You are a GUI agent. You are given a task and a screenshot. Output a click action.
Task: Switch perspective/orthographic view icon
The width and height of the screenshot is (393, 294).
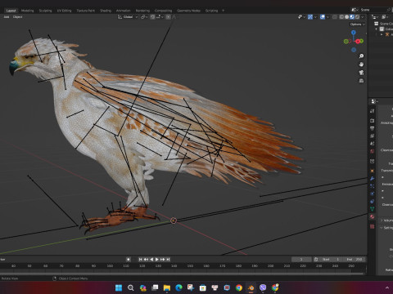coord(361,81)
